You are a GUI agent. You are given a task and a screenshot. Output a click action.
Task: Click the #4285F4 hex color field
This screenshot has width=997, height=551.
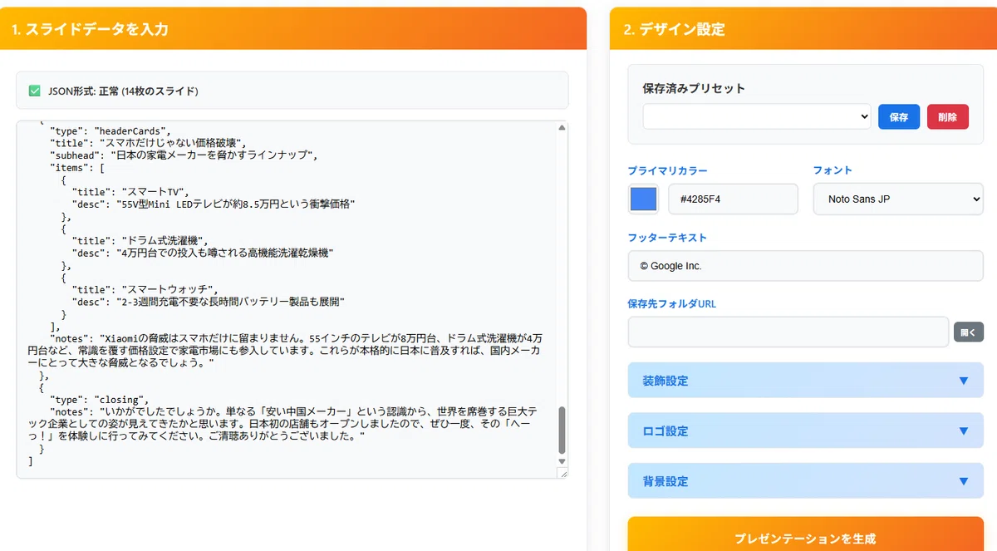pyautogui.click(x=733, y=199)
